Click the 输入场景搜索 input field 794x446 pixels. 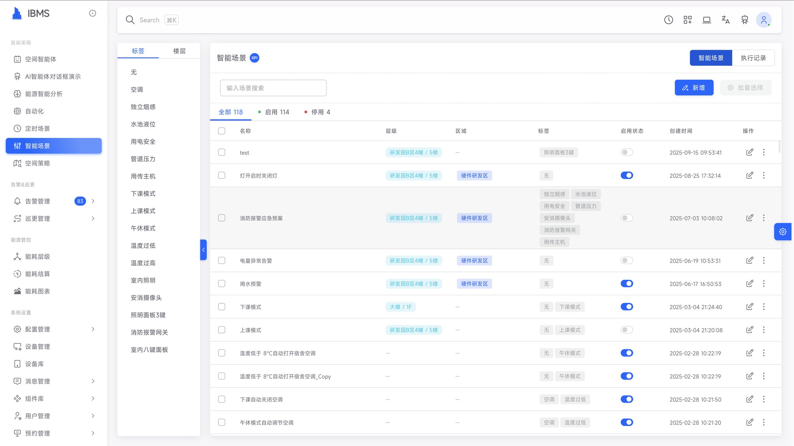click(273, 88)
